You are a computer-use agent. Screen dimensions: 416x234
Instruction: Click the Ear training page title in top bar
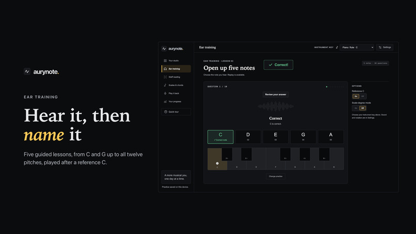(207, 48)
